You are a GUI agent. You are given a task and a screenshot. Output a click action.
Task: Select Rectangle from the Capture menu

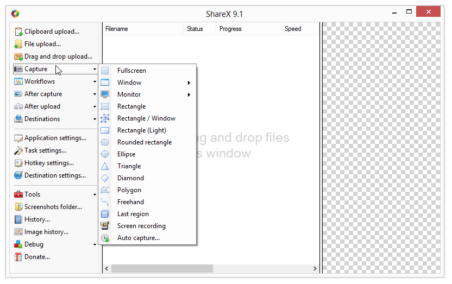click(147, 106)
